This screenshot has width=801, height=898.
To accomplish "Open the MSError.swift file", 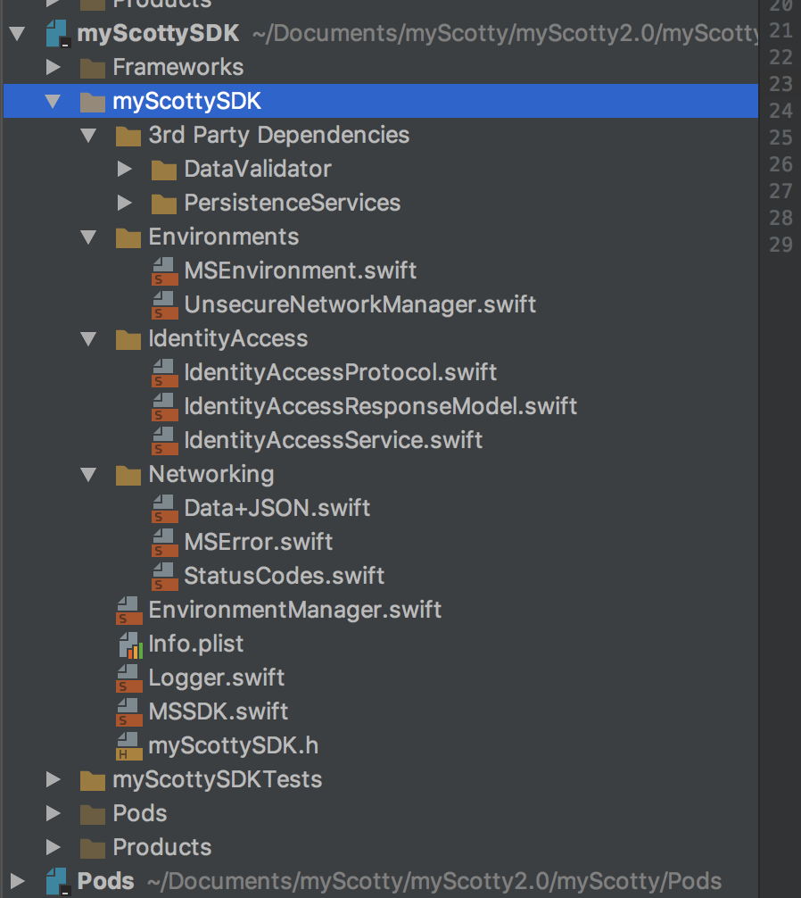I will (x=259, y=542).
